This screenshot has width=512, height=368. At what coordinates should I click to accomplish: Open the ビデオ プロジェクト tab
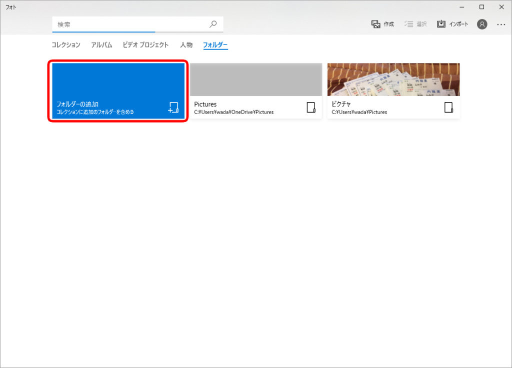point(145,45)
